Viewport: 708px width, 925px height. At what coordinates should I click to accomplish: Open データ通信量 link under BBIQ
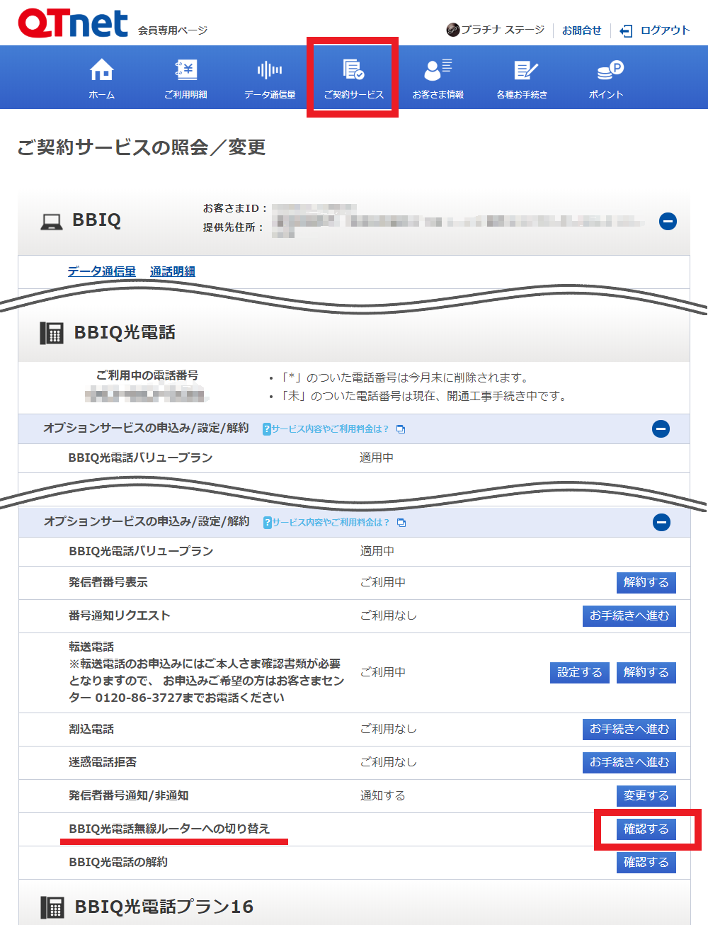click(101, 271)
